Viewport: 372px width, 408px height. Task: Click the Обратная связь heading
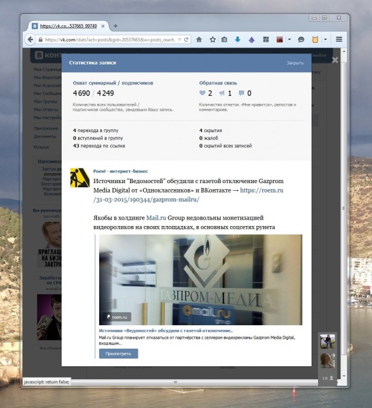(x=218, y=83)
